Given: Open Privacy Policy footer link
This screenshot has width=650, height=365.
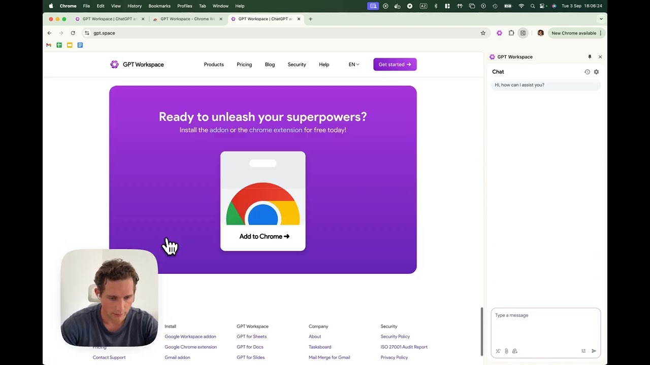Looking at the screenshot, I should [x=394, y=357].
